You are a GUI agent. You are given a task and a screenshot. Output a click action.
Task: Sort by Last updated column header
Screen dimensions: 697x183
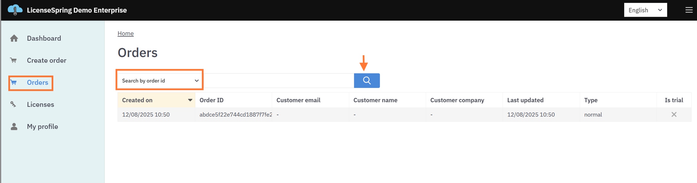pyautogui.click(x=525, y=100)
